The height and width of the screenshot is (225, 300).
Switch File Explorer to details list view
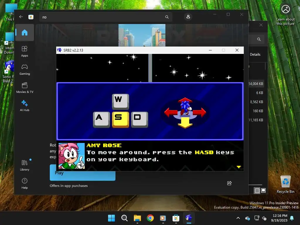(257, 190)
